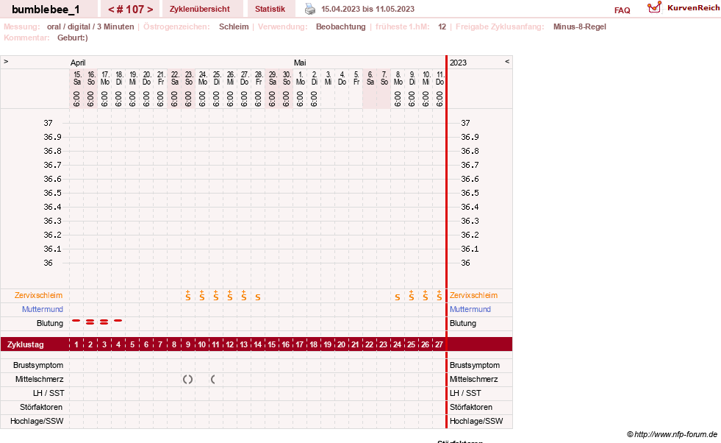Click the 'früheste 1.hM' value 12
The width and height of the screenshot is (721, 443).
(x=442, y=26)
